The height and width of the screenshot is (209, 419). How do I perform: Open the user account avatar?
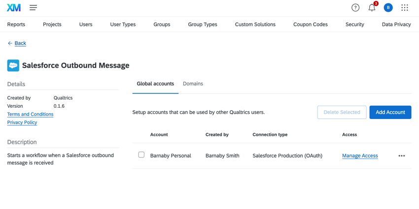[388, 8]
